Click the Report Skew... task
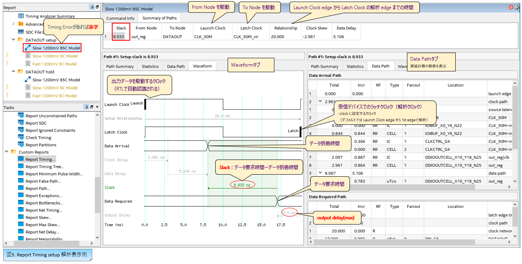 38,217
